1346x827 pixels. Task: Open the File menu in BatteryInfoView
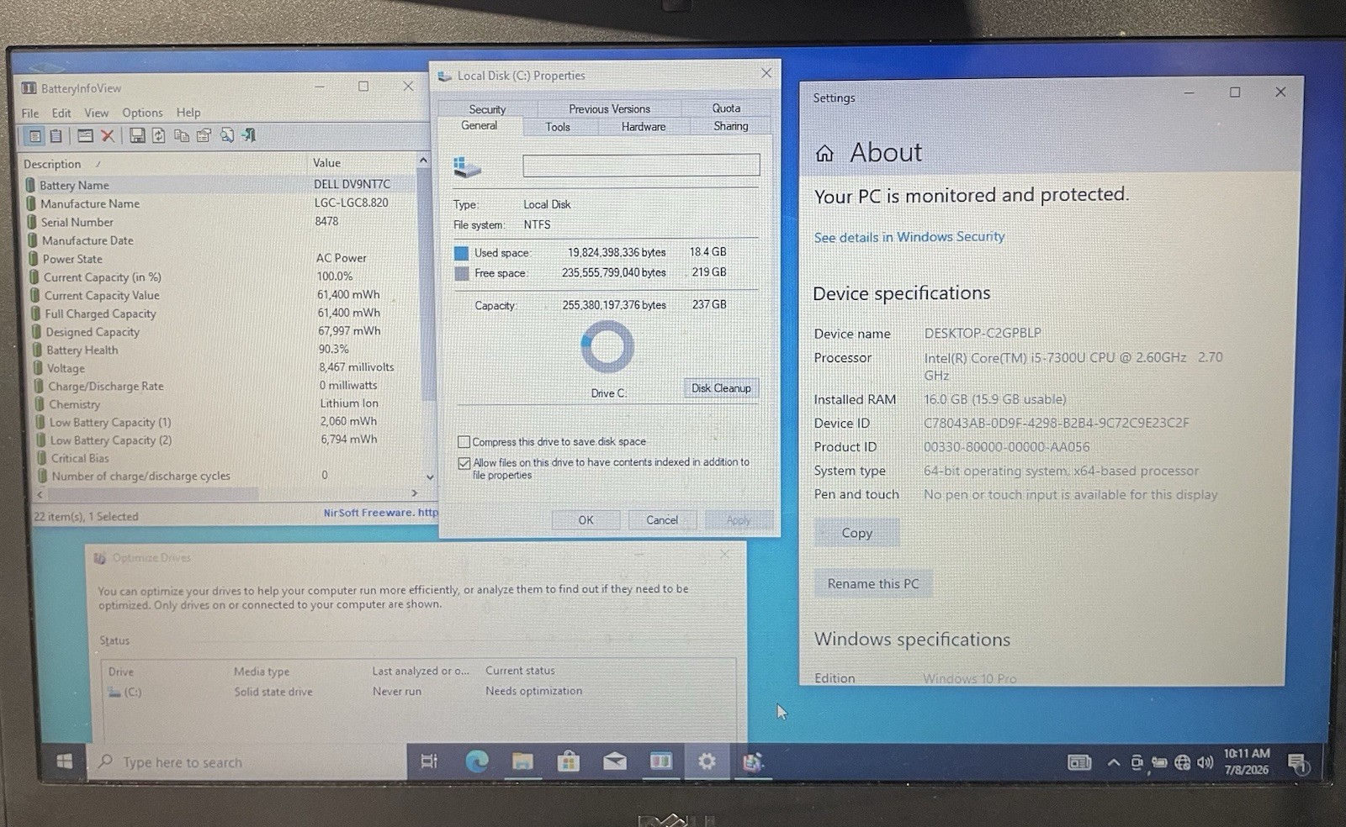coord(30,113)
